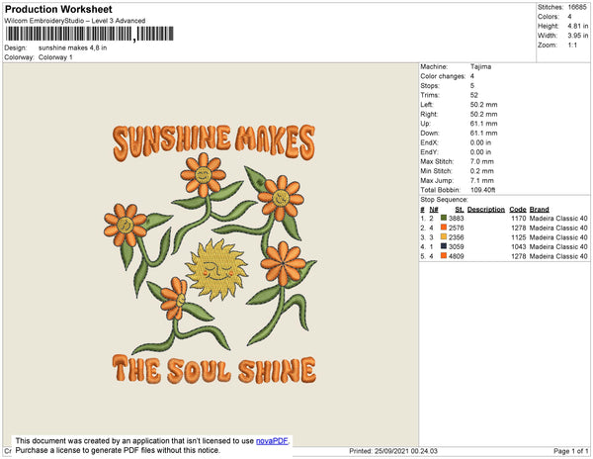Click the Stitches count value 16685
Screen dimensions: 593x459
pos(579,8)
